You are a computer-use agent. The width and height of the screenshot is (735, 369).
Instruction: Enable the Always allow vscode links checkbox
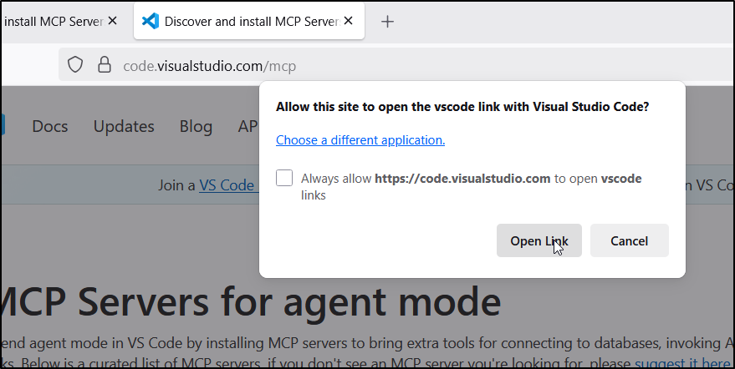285,178
